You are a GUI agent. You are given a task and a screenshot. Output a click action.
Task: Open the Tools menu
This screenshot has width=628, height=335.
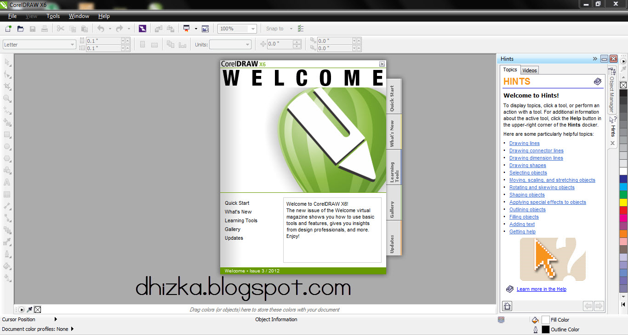tap(53, 16)
